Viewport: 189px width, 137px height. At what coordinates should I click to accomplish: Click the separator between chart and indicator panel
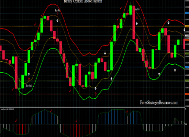tap(92, 107)
